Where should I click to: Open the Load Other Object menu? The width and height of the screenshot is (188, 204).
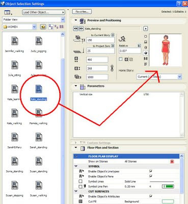pos(43,12)
